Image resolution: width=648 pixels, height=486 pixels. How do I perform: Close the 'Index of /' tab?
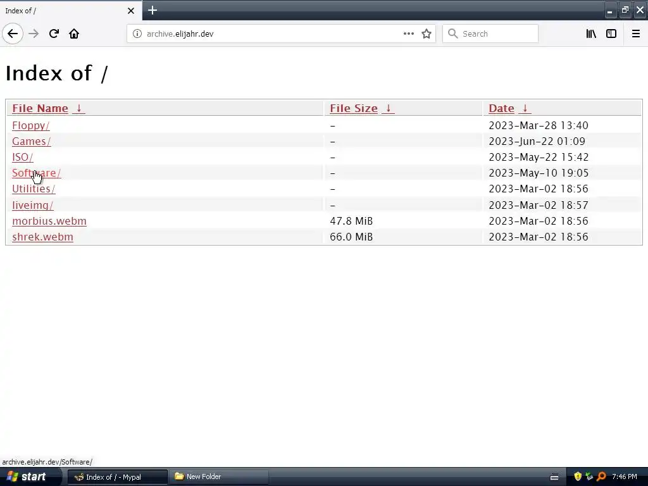click(130, 11)
